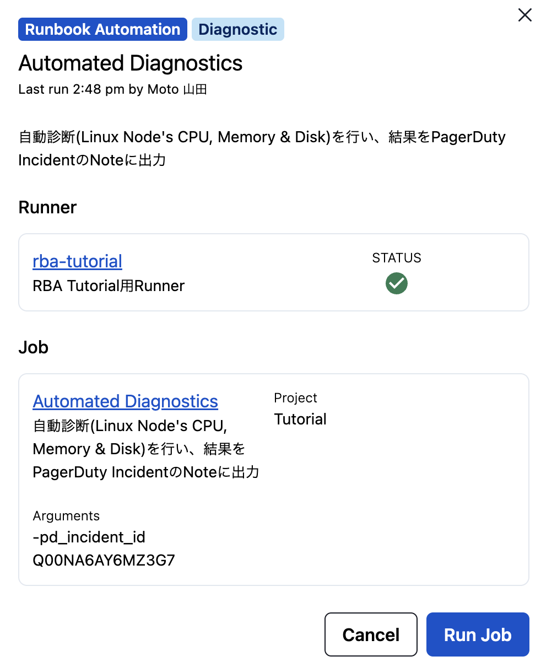Click the Job section heading

(x=34, y=347)
